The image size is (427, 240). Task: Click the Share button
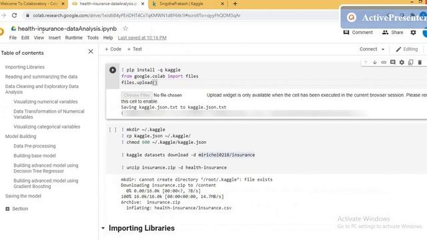[393, 33]
